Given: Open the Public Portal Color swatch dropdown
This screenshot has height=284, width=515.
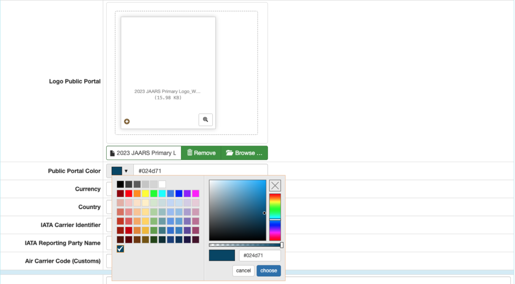Looking at the screenshot, I should pos(120,171).
